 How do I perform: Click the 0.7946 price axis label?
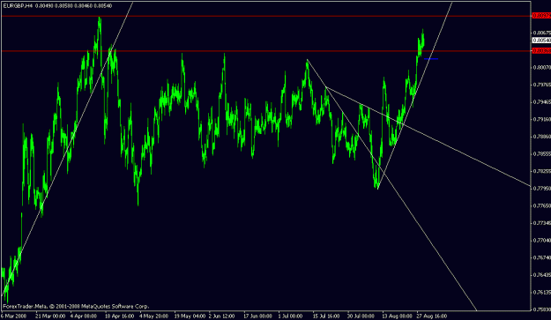541,102
